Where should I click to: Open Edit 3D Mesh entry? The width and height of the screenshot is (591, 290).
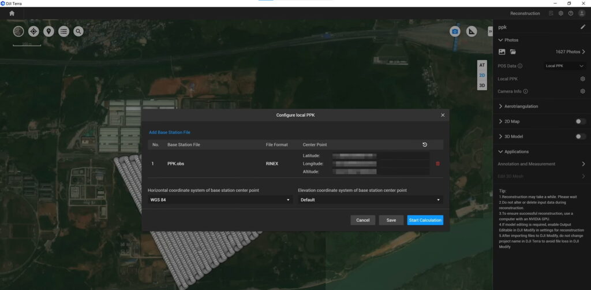tap(541, 176)
